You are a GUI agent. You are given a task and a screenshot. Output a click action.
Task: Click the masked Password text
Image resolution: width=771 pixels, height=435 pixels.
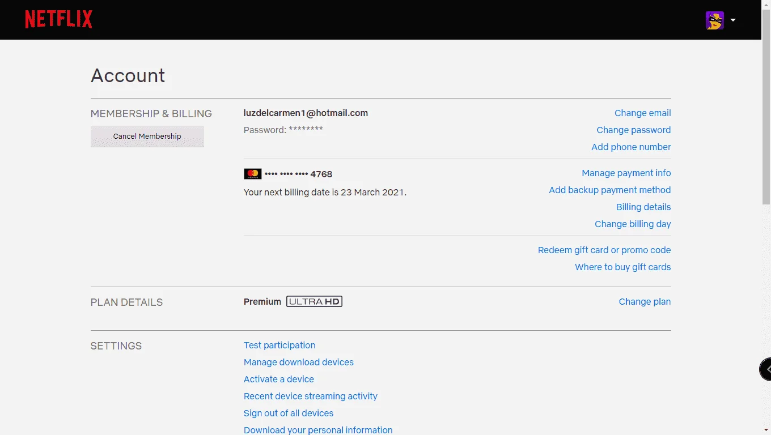coord(283,130)
